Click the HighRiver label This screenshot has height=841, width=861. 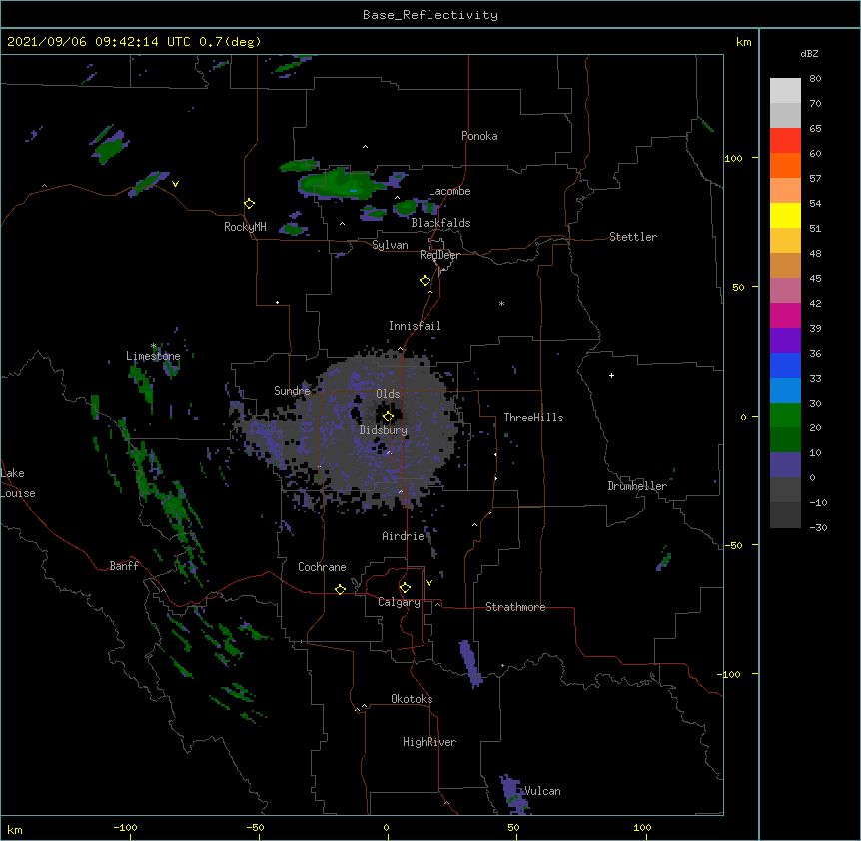point(430,742)
